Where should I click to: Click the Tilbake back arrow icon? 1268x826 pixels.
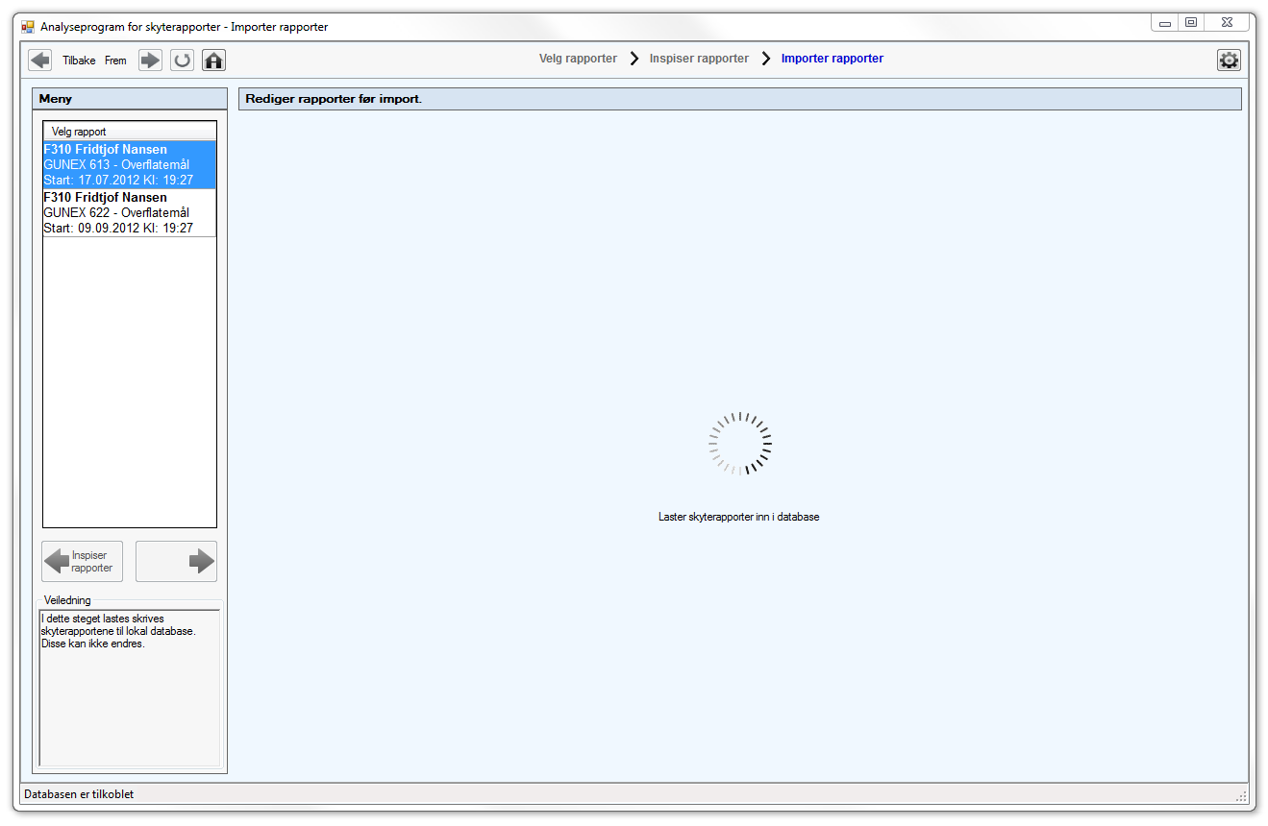(x=40, y=60)
